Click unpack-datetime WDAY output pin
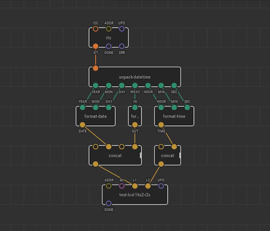This screenshot has height=231, width=270. (135, 85)
